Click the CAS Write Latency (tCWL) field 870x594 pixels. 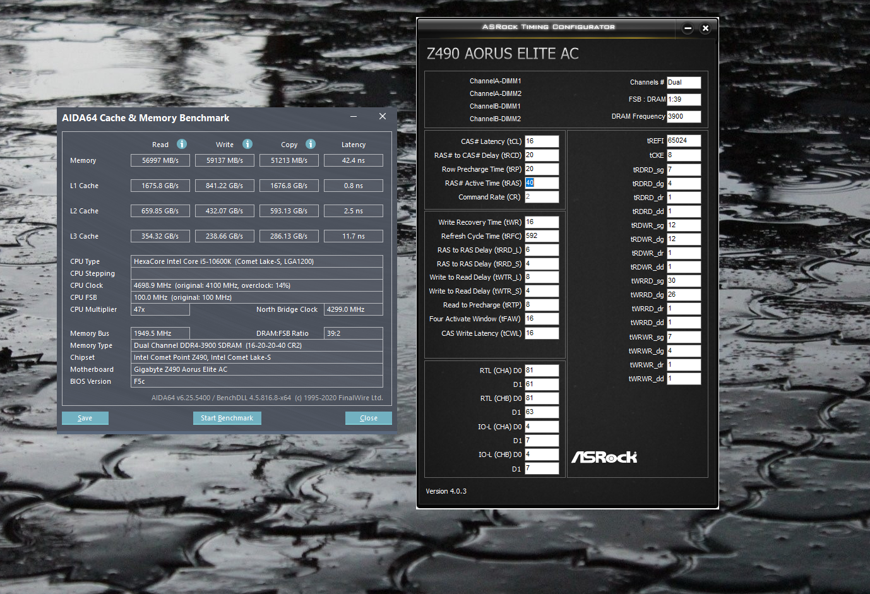[x=542, y=333]
